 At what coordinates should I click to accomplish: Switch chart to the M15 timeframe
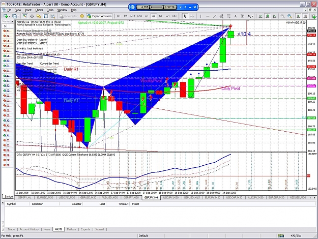pos(132,16)
